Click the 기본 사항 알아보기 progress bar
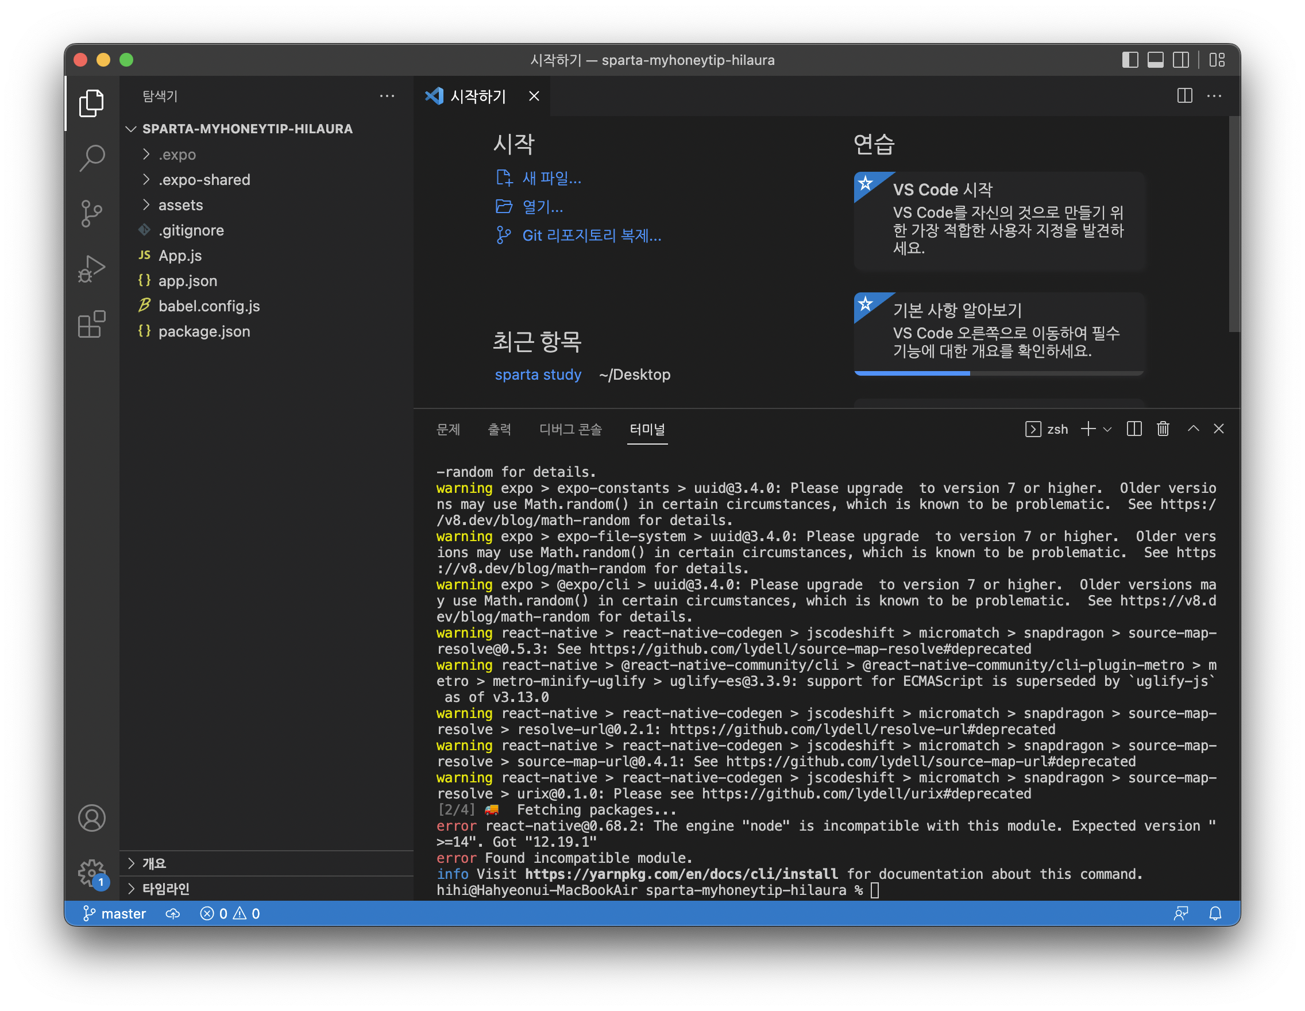Screen dimensions: 1305x1011 (x=999, y=373)
